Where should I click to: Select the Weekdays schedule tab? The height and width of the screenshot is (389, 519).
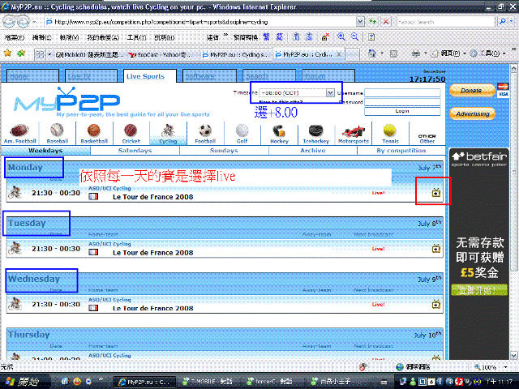tap(45, 151)
